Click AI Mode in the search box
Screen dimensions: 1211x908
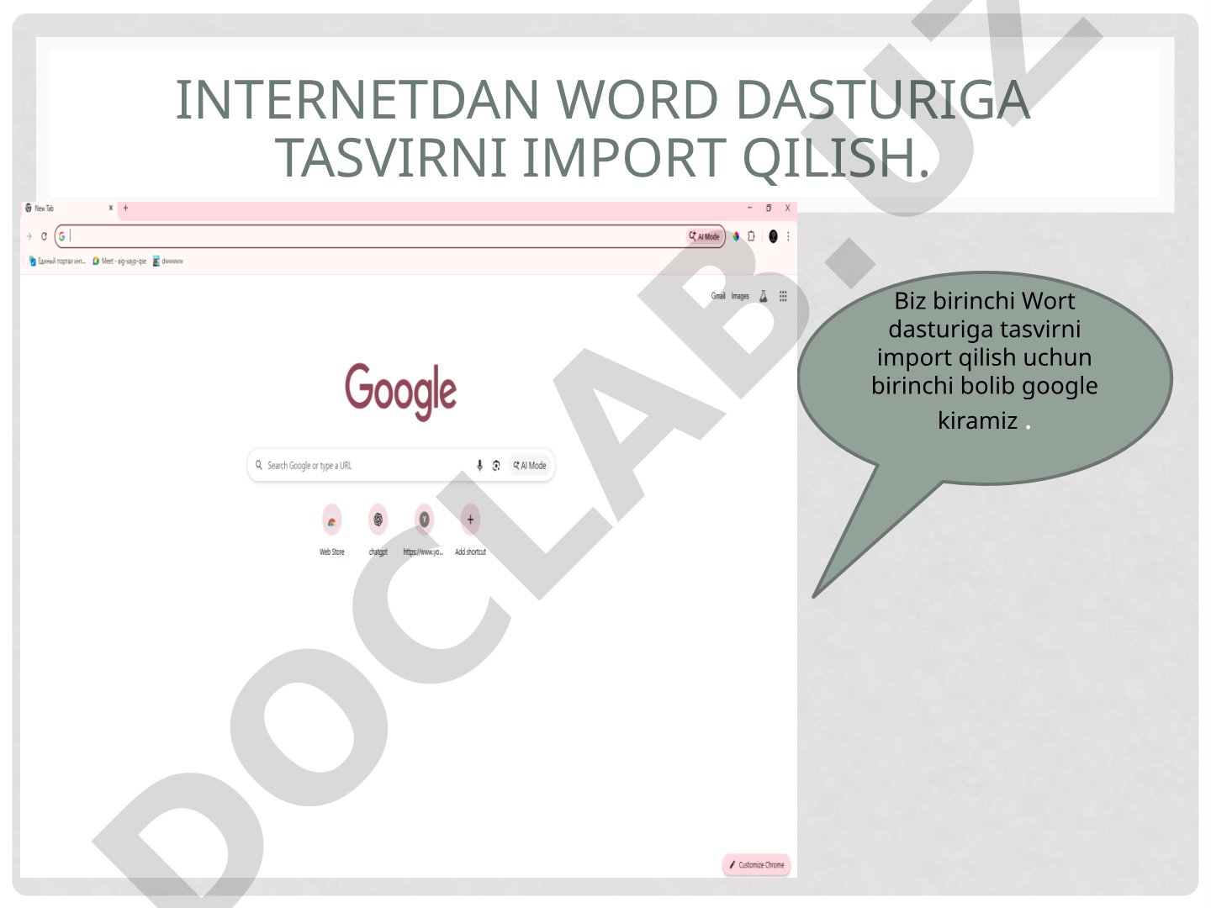[531, 466]
